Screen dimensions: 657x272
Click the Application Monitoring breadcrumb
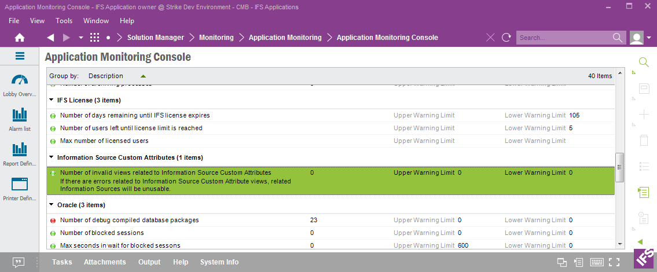click(x=285, y=38)
